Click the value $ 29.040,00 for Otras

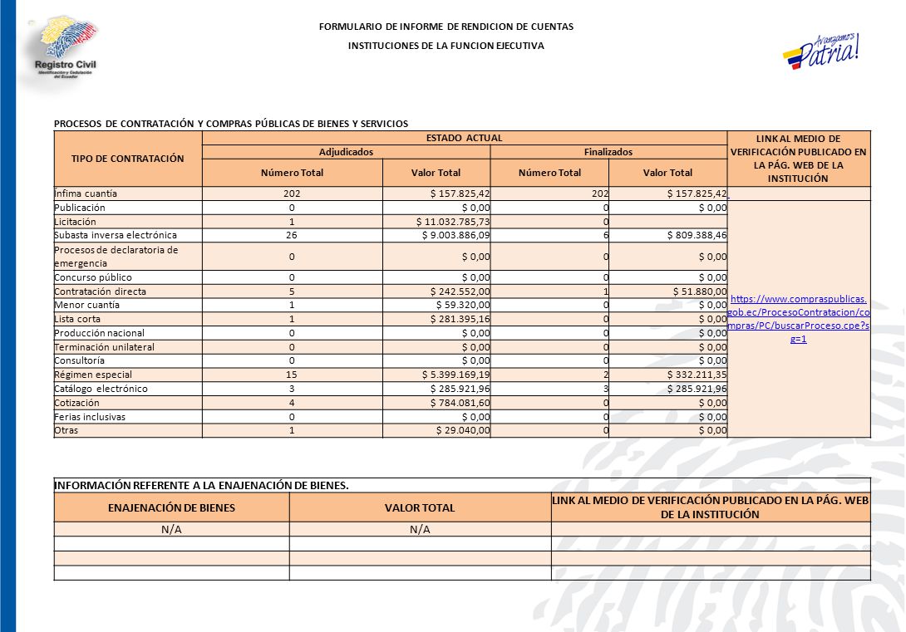[463, 430]
